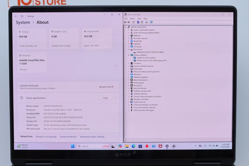
Task: Select Mice and other pointing devices
Action: pyautogui.click(x=146, y=72)
